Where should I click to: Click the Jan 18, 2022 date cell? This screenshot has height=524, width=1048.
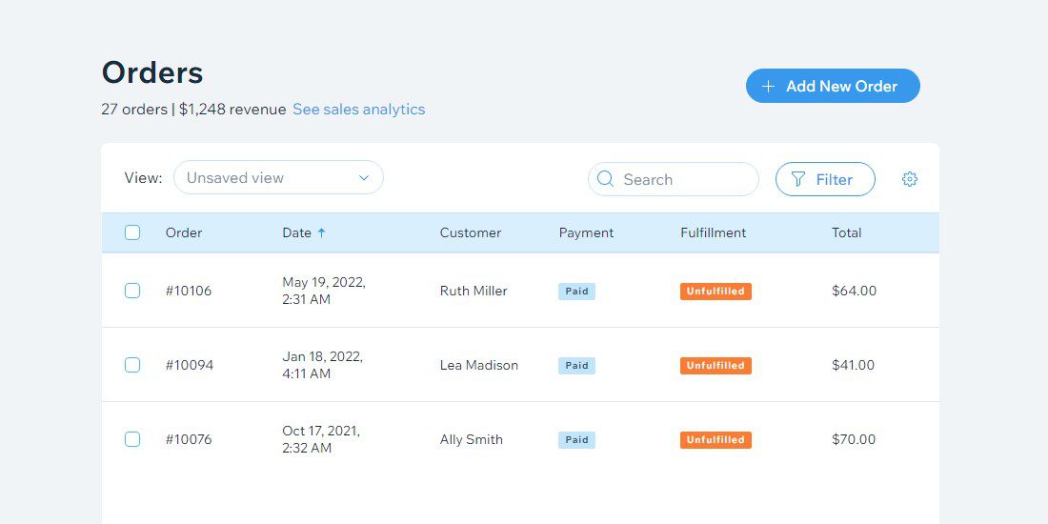323,365
